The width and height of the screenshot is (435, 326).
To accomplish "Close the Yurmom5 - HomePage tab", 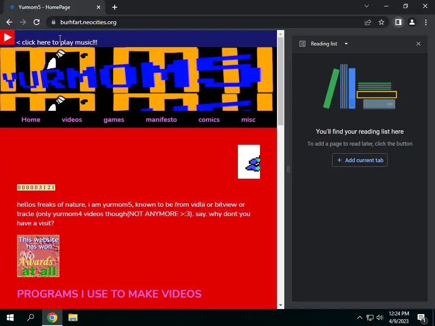I will [99, 7].
